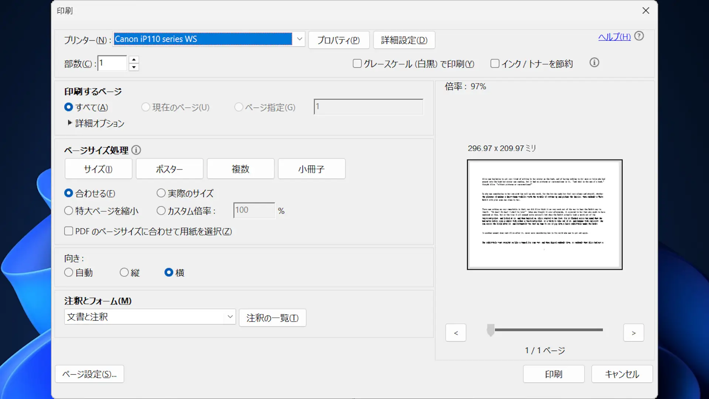Click the 部数 copies input field
This screenshot has width=709, height=399.
pyautogui.click(x=112, y=63)
